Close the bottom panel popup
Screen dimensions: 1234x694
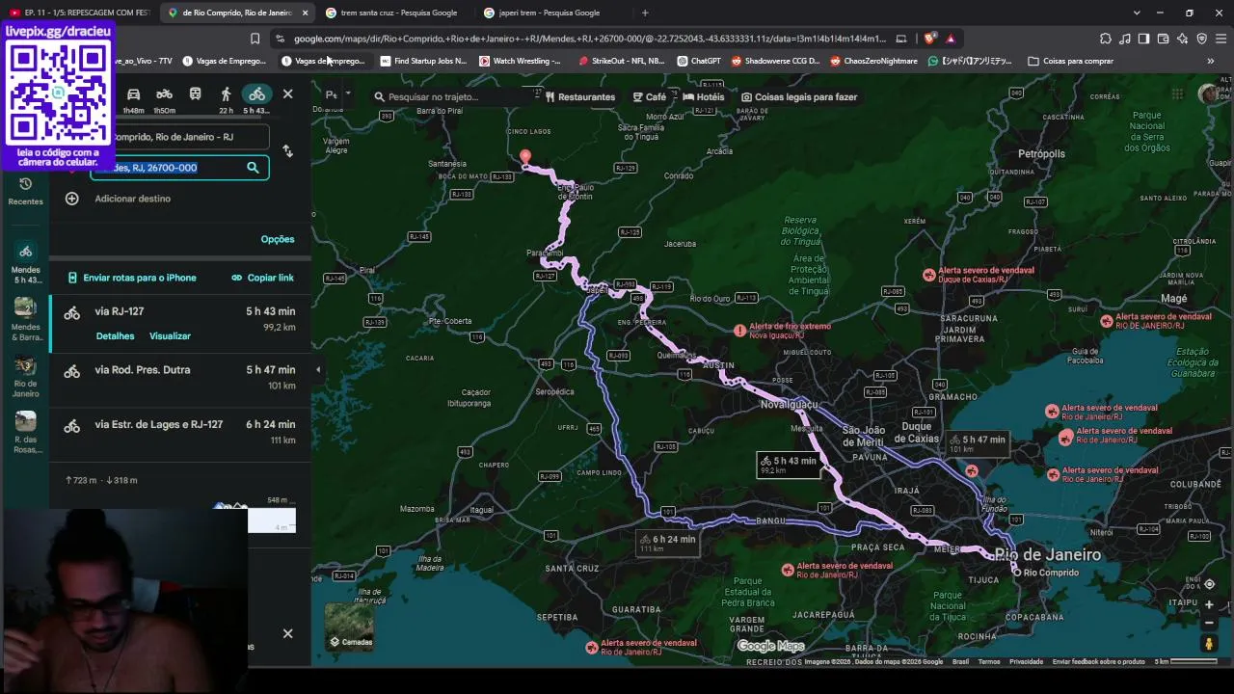pyautogui.click(x=287, y=633)
